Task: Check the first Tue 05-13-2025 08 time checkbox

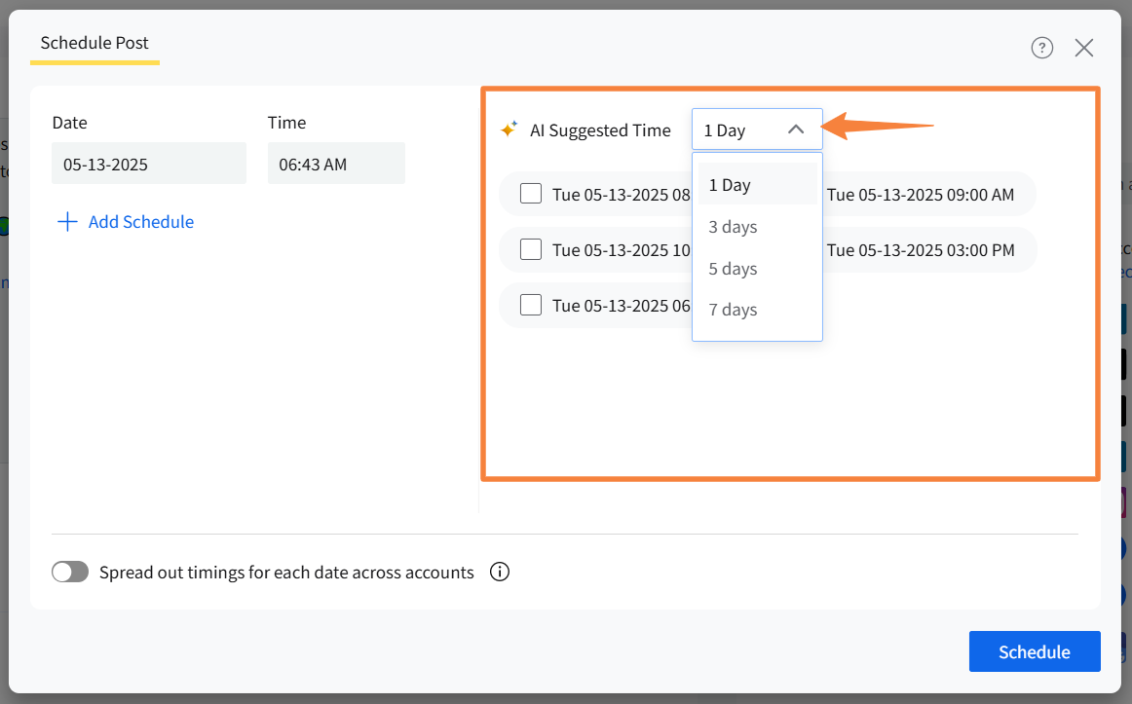Action: 531,194
